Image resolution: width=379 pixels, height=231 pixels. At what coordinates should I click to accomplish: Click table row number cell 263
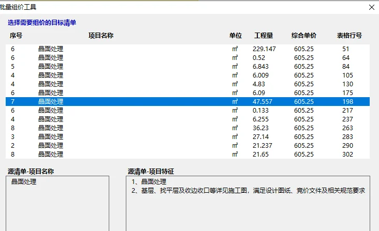coord(347,128)
